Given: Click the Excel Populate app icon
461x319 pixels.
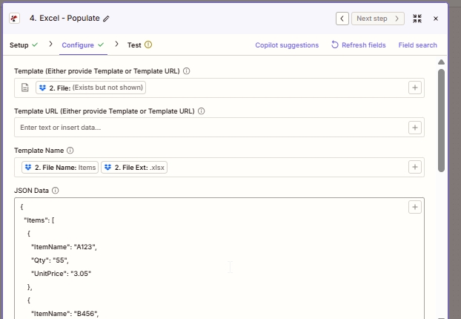Looking at the screenshot, I should click(14, 19).
